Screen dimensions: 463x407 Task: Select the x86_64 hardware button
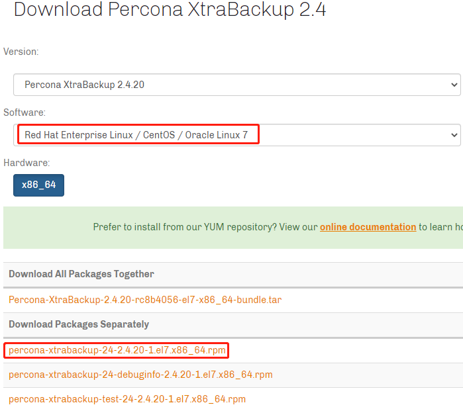pos(38,185)
